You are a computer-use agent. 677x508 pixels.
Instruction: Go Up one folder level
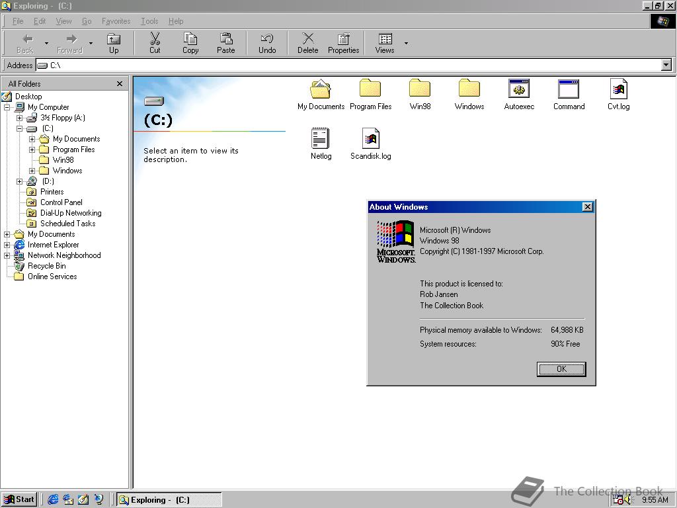tap(114, 43)
